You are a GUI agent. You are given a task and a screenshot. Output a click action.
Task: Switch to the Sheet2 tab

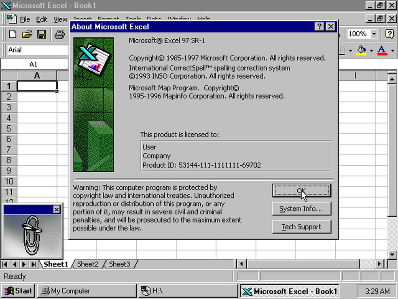pos(87,264)
